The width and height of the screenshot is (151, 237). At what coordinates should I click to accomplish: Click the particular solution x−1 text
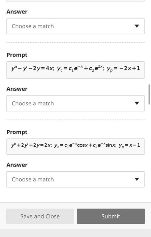129,146
